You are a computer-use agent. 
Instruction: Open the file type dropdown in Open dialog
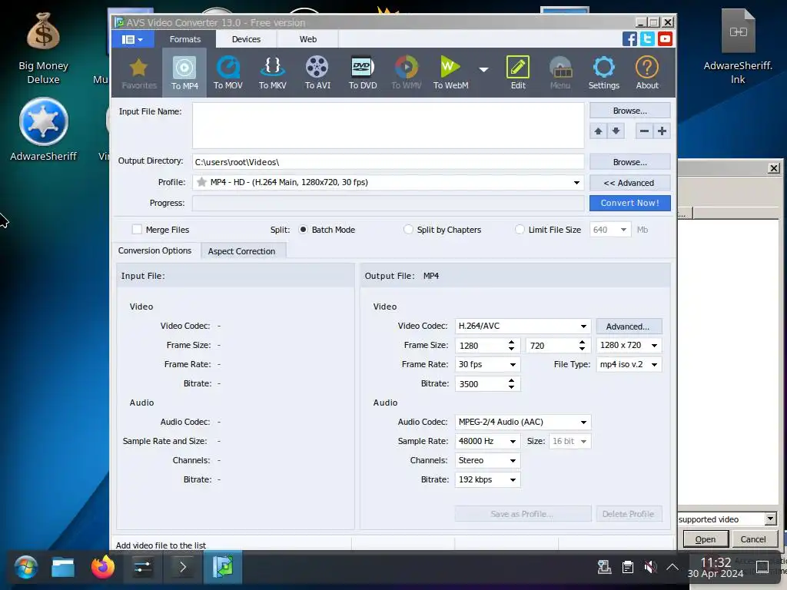pos(770,519)
